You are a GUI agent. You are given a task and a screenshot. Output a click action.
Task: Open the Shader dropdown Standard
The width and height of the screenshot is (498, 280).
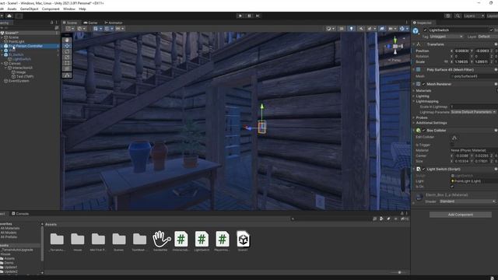coord(468,201)
